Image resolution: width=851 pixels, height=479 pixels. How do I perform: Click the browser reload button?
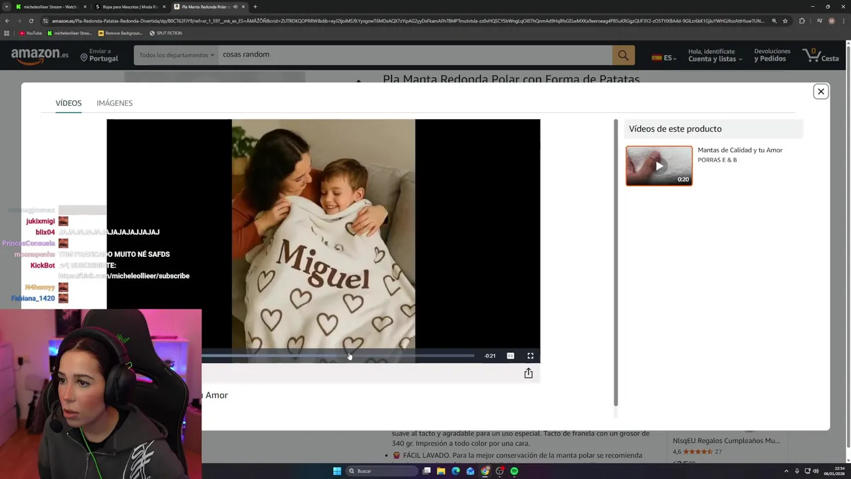31,21
